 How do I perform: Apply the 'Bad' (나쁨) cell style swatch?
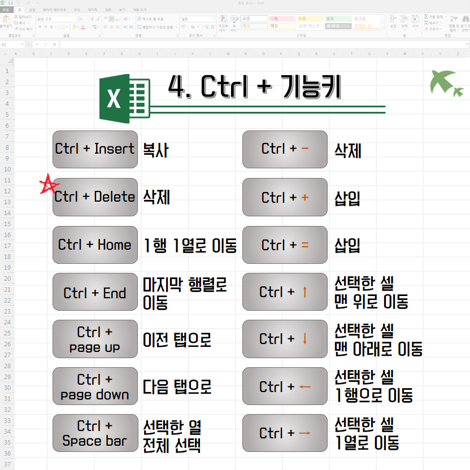point(281,19)
